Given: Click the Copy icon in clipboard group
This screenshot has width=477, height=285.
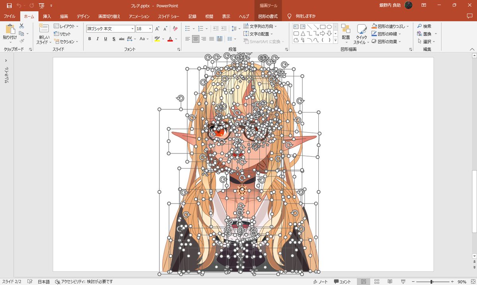Looking at the screenshot, I should pos(21,33).
